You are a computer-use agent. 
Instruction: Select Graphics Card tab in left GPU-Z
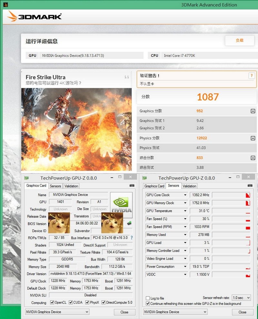(x=36, y=185)
